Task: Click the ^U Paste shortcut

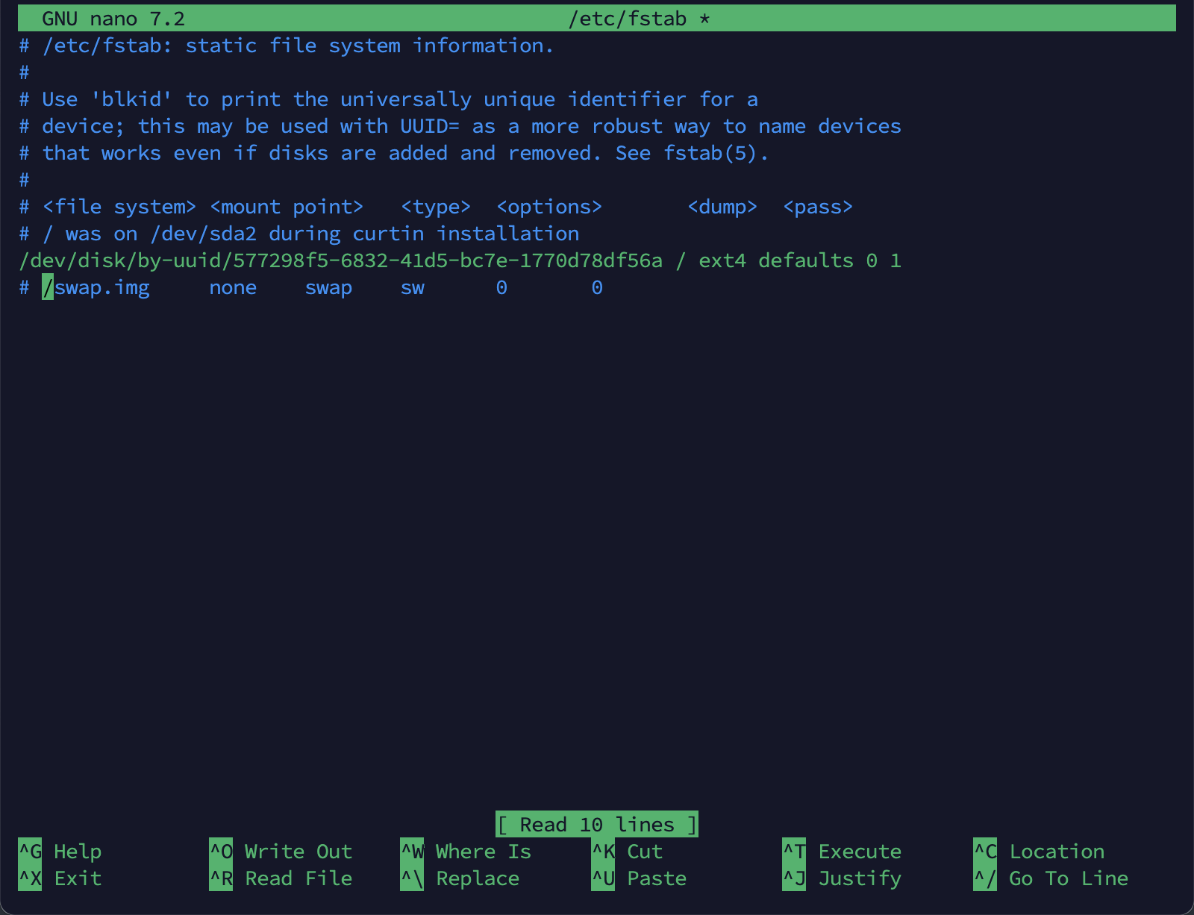Action: [640, 878]
